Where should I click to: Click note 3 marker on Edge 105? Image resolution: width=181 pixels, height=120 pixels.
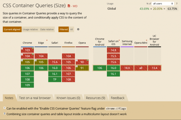click(36, 61)
